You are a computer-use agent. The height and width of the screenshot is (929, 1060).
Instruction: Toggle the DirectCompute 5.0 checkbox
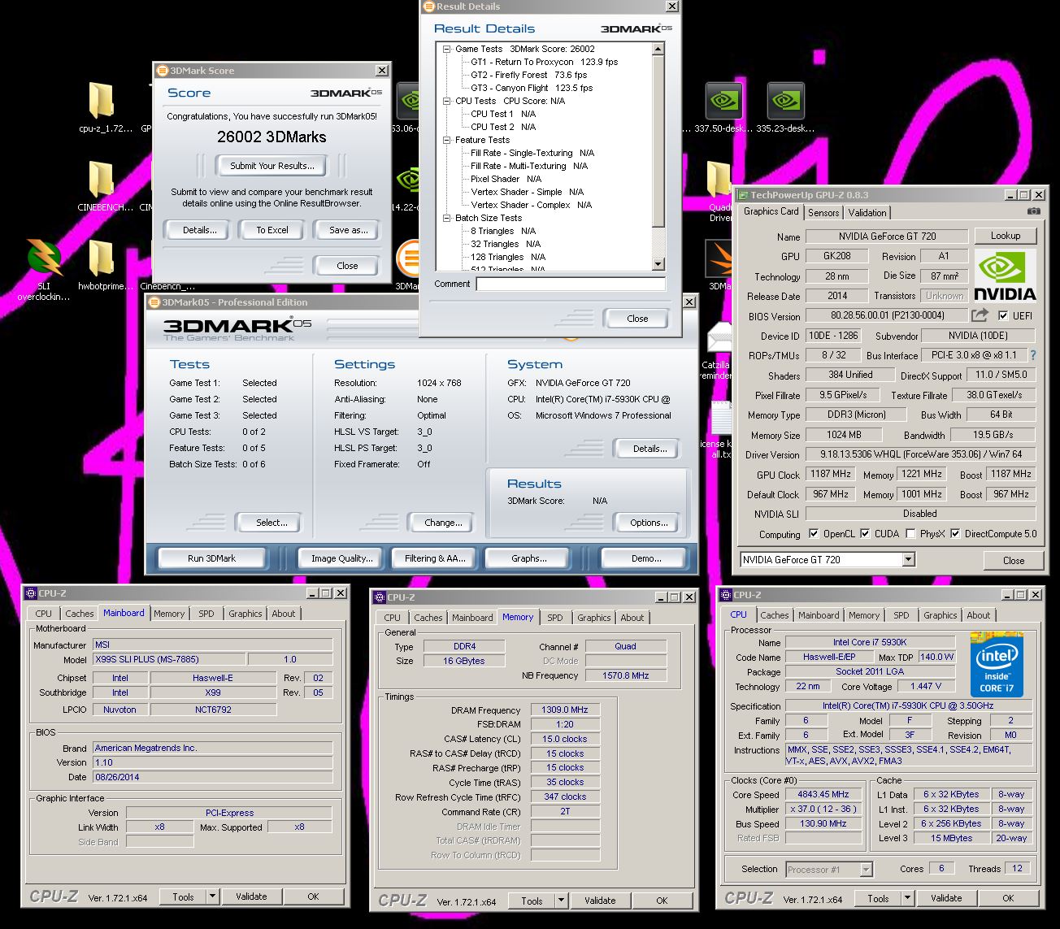[955, 534]
